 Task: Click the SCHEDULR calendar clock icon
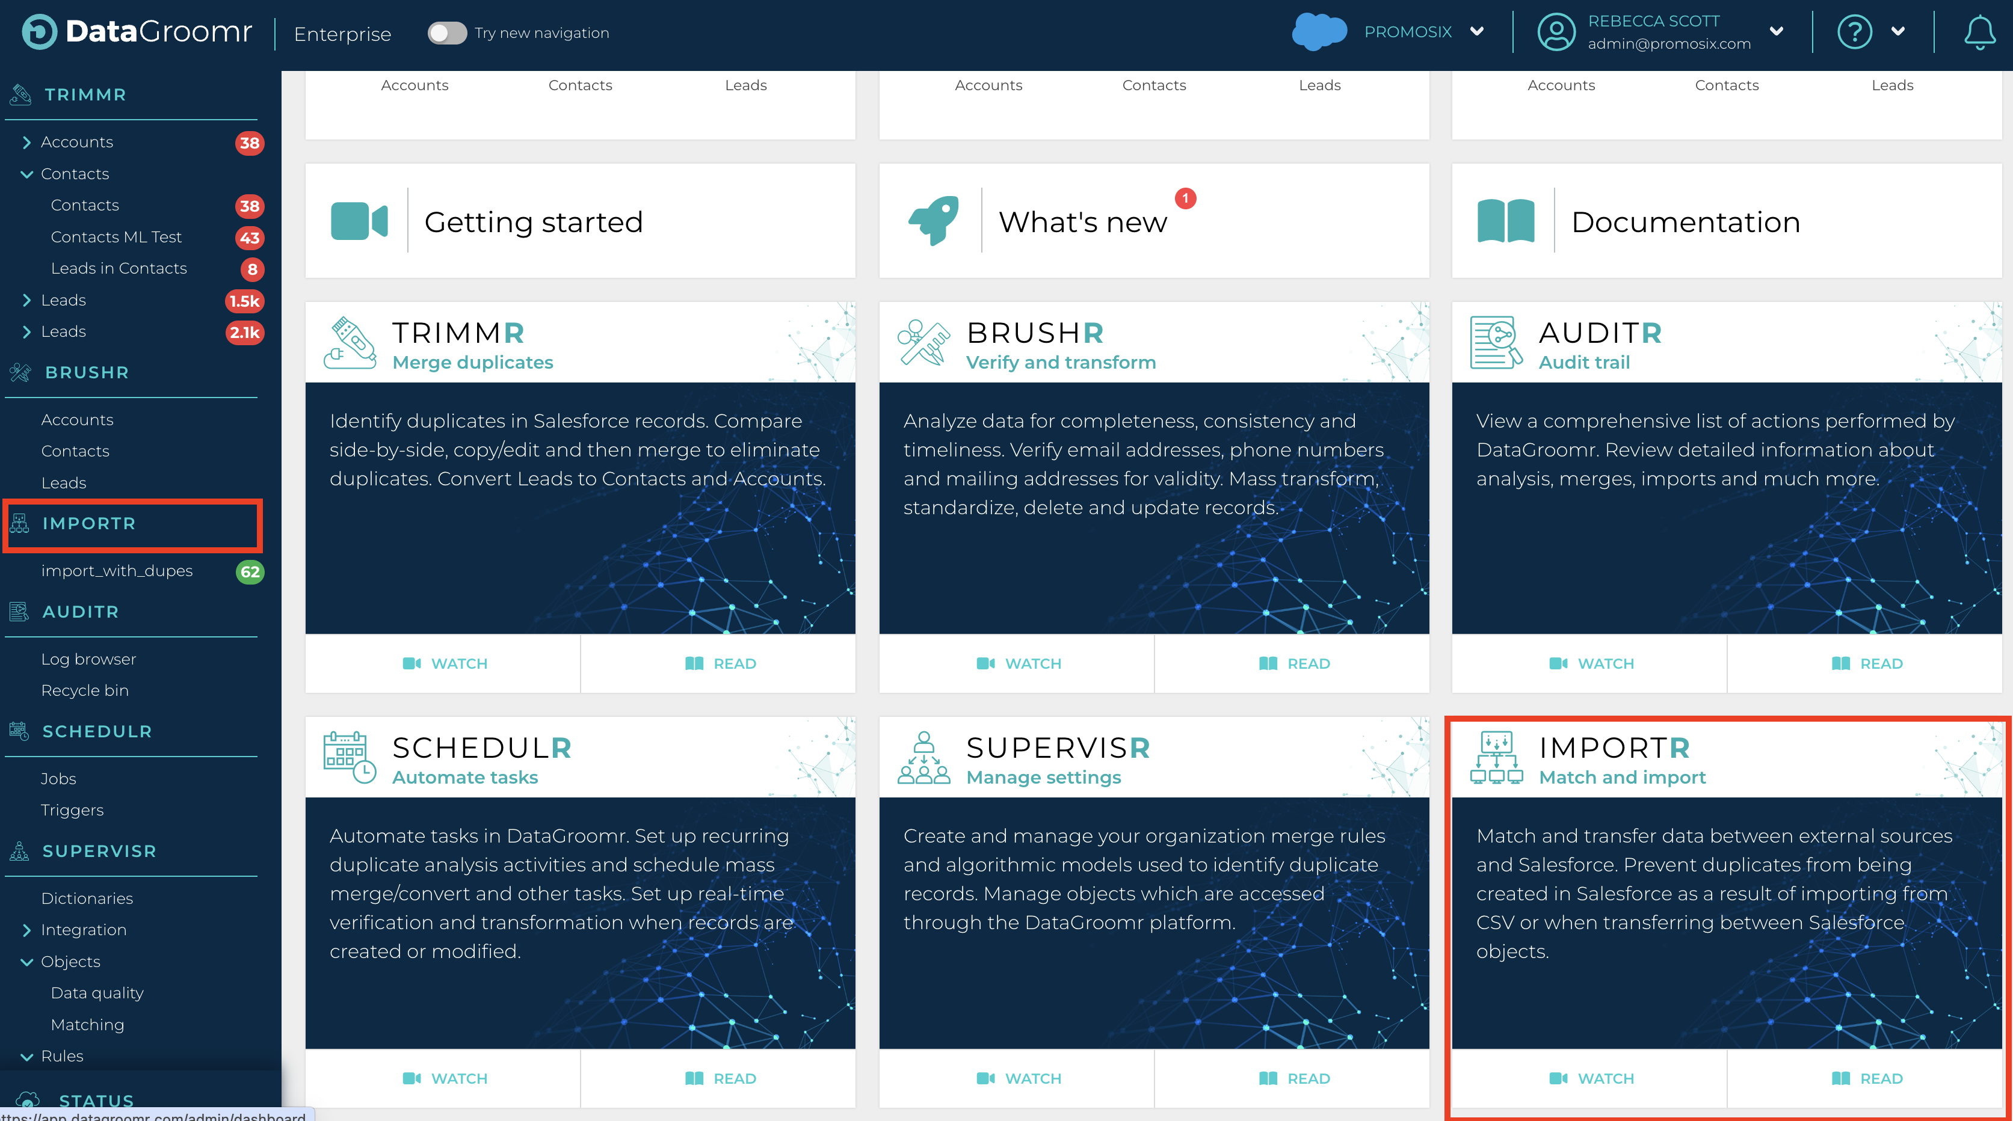point(350,757)
